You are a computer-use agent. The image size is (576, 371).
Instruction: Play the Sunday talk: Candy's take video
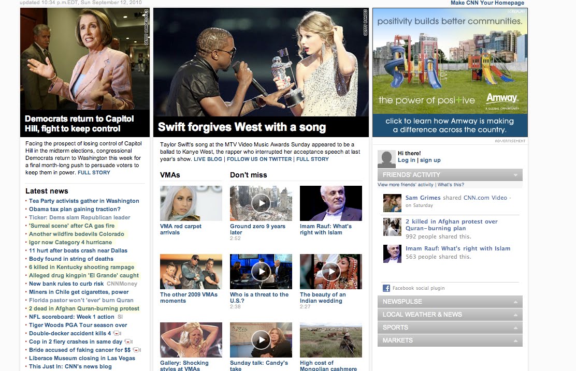coord(261,340)
